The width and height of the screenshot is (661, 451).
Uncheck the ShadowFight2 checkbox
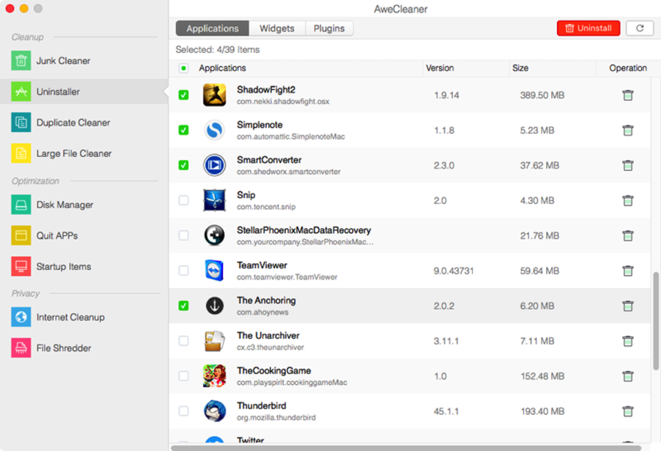183,95
